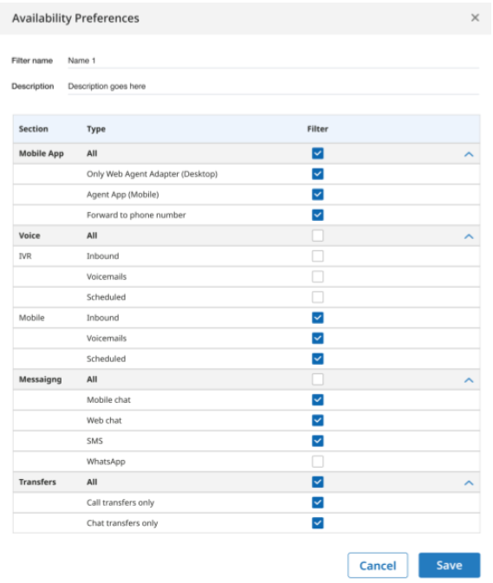Enable IVR Inbound filter checkbox
Viewport: 493px width, 583px height.
pos(317,256)
